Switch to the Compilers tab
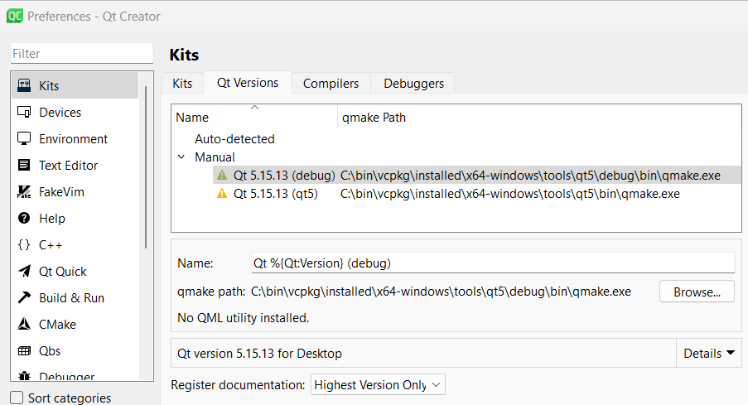Image resolution: width=748 pixels, height=405 pixels. pos(331,84)
